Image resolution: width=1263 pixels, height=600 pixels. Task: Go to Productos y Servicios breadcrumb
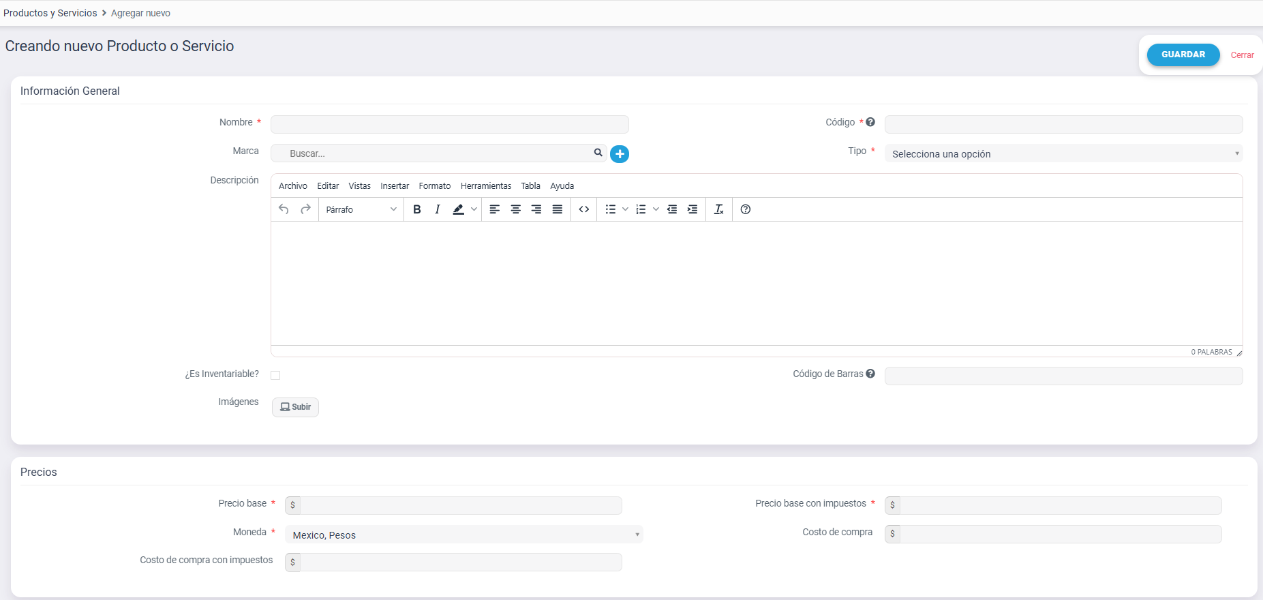coord(50,13)
